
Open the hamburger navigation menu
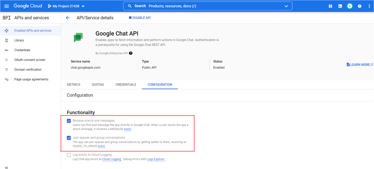(6, 6)
